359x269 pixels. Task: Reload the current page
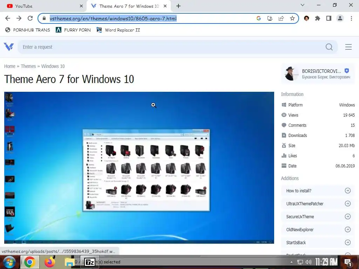[x=30, y=18]
